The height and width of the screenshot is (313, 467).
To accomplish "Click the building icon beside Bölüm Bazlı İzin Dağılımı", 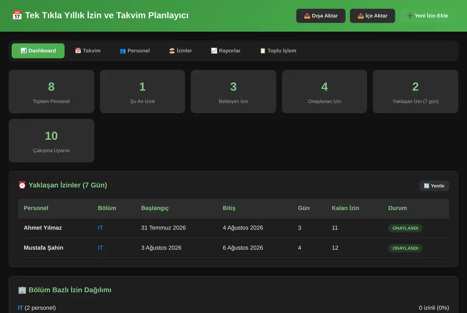I will (22, 290).
